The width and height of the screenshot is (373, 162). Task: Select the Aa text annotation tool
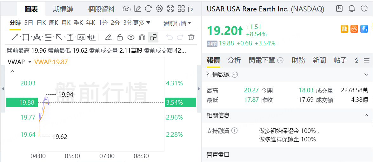click(82, 37)
